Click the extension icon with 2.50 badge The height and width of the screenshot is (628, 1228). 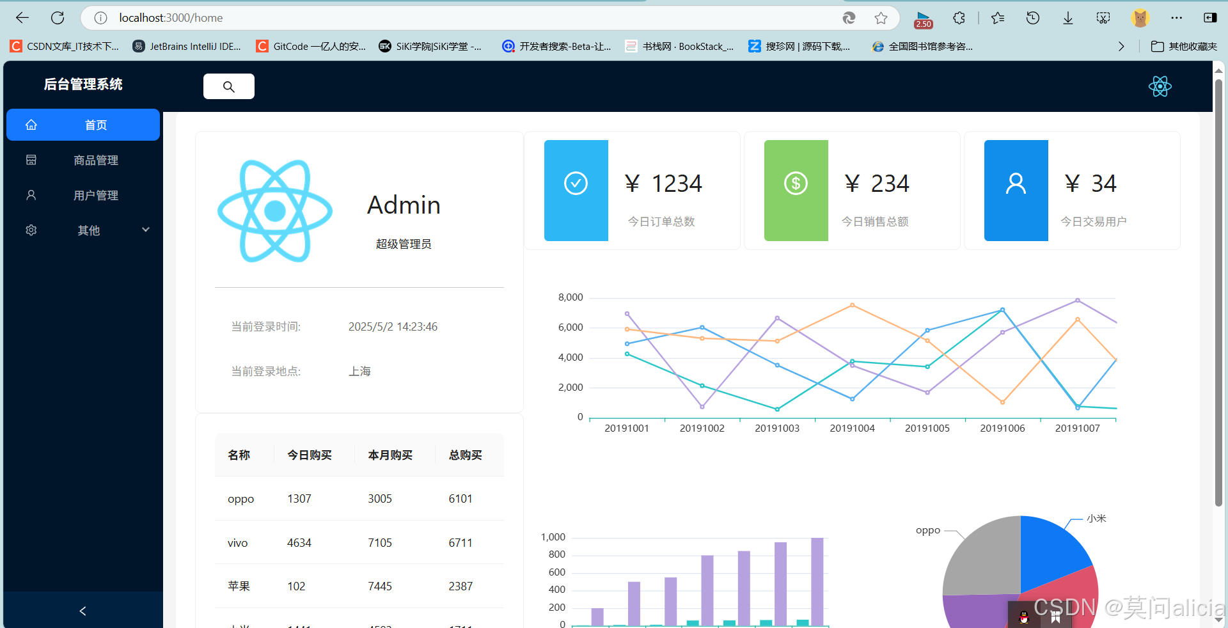pos(924,19)
